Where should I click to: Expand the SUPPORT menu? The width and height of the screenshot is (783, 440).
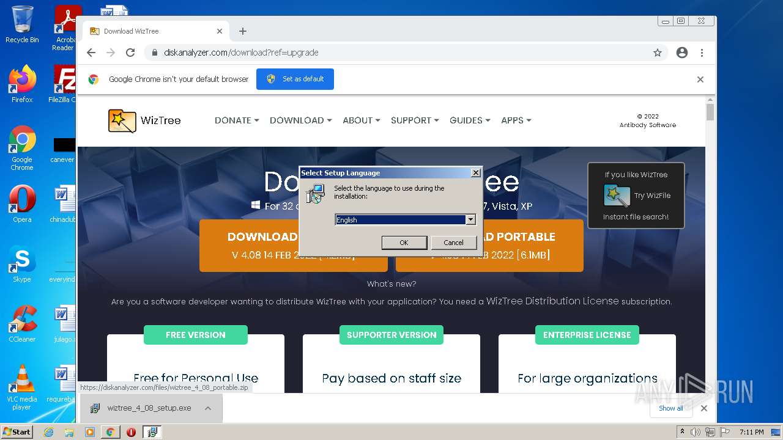click(415, 120)
